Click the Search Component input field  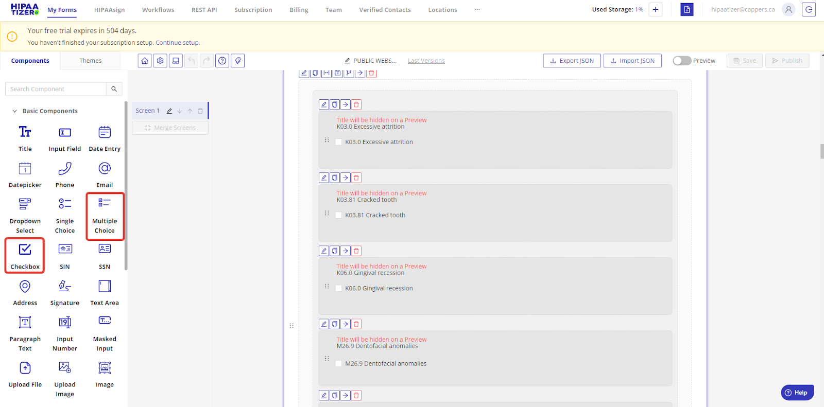pyautogui.click(x=56, y=89)
